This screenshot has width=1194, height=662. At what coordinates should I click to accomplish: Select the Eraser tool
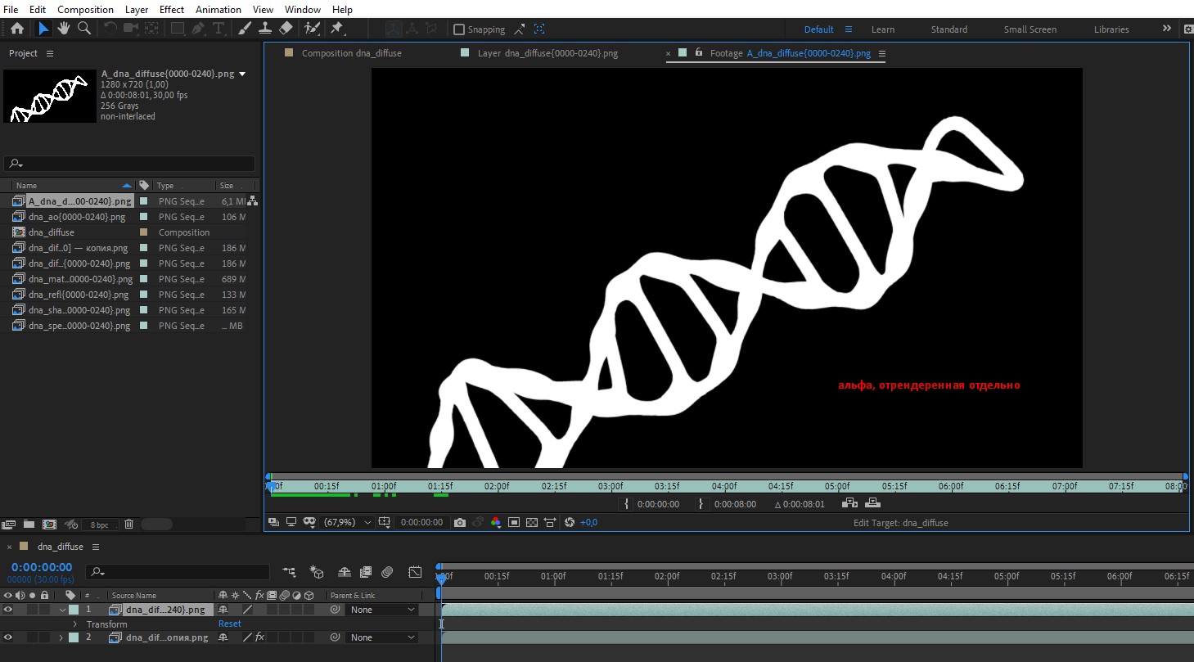(x=285, y=29)
